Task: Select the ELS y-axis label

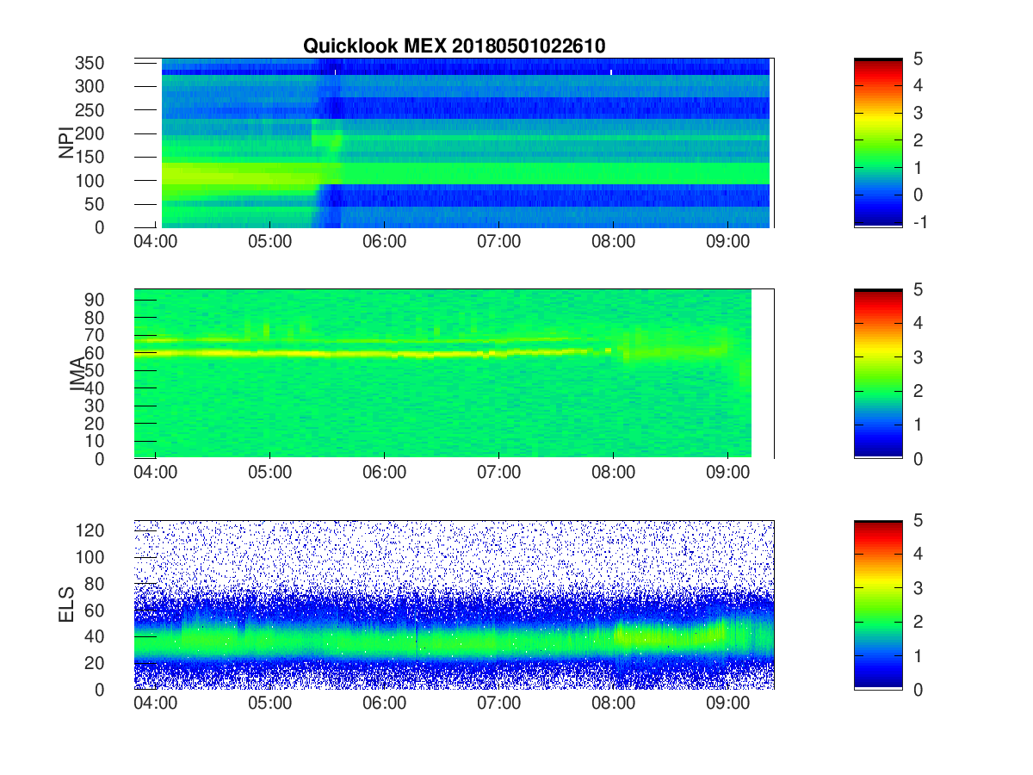Action: tap(66, 604)
